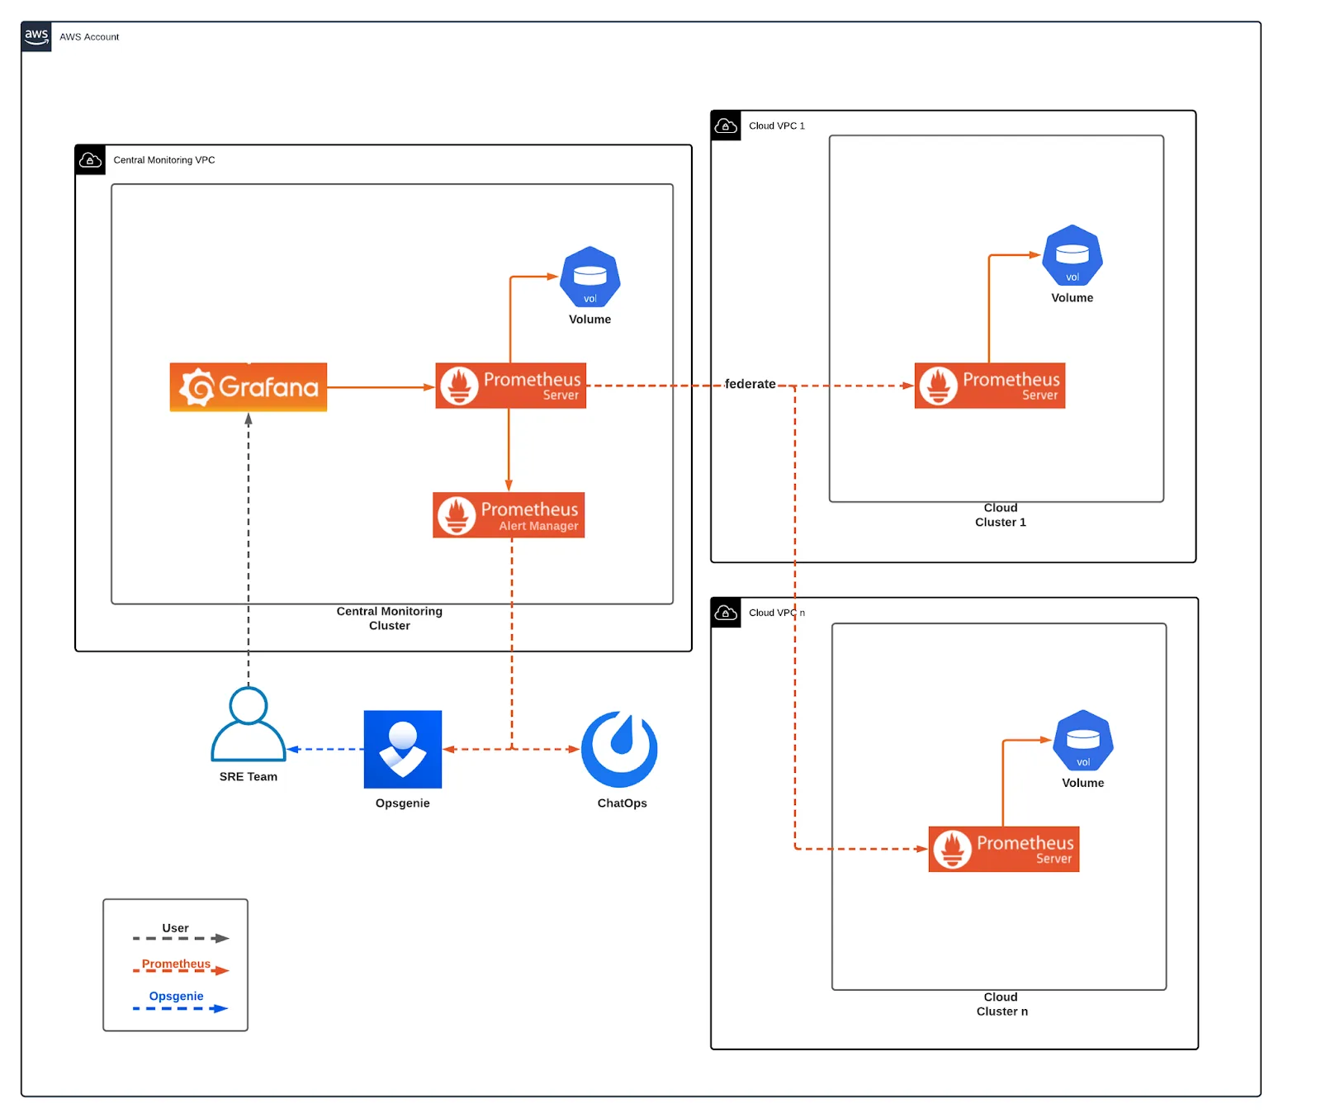Click the 'User' legend entry
This screenshot has width=1321, height=1118.
[x=180, y=932]
